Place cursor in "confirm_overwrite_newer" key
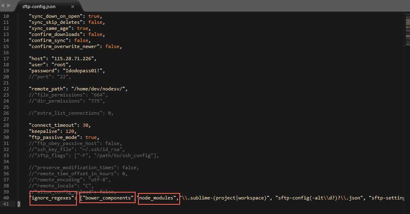Screen dimensions: 410x214 (64, 46)
